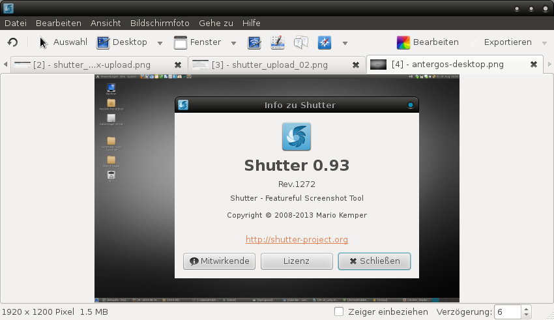Click the thumbnail on the [4] tab
Viewport: 554px width, 320px height.
[378, 65]
